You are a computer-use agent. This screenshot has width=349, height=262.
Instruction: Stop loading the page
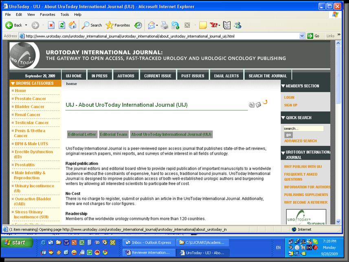[x=51, y=25]
